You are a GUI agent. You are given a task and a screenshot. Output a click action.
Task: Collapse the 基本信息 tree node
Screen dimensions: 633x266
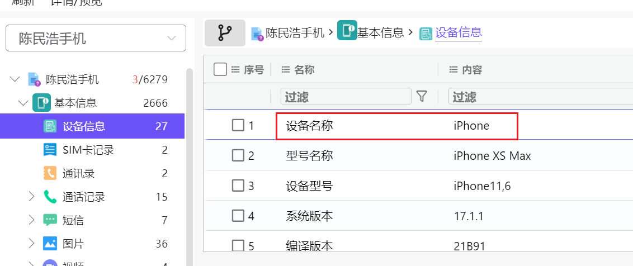(x=23, y=103)
